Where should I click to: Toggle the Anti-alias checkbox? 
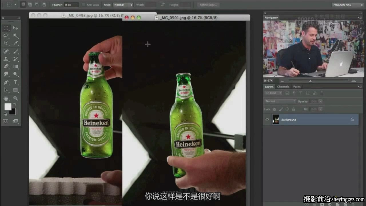point(83,5)
